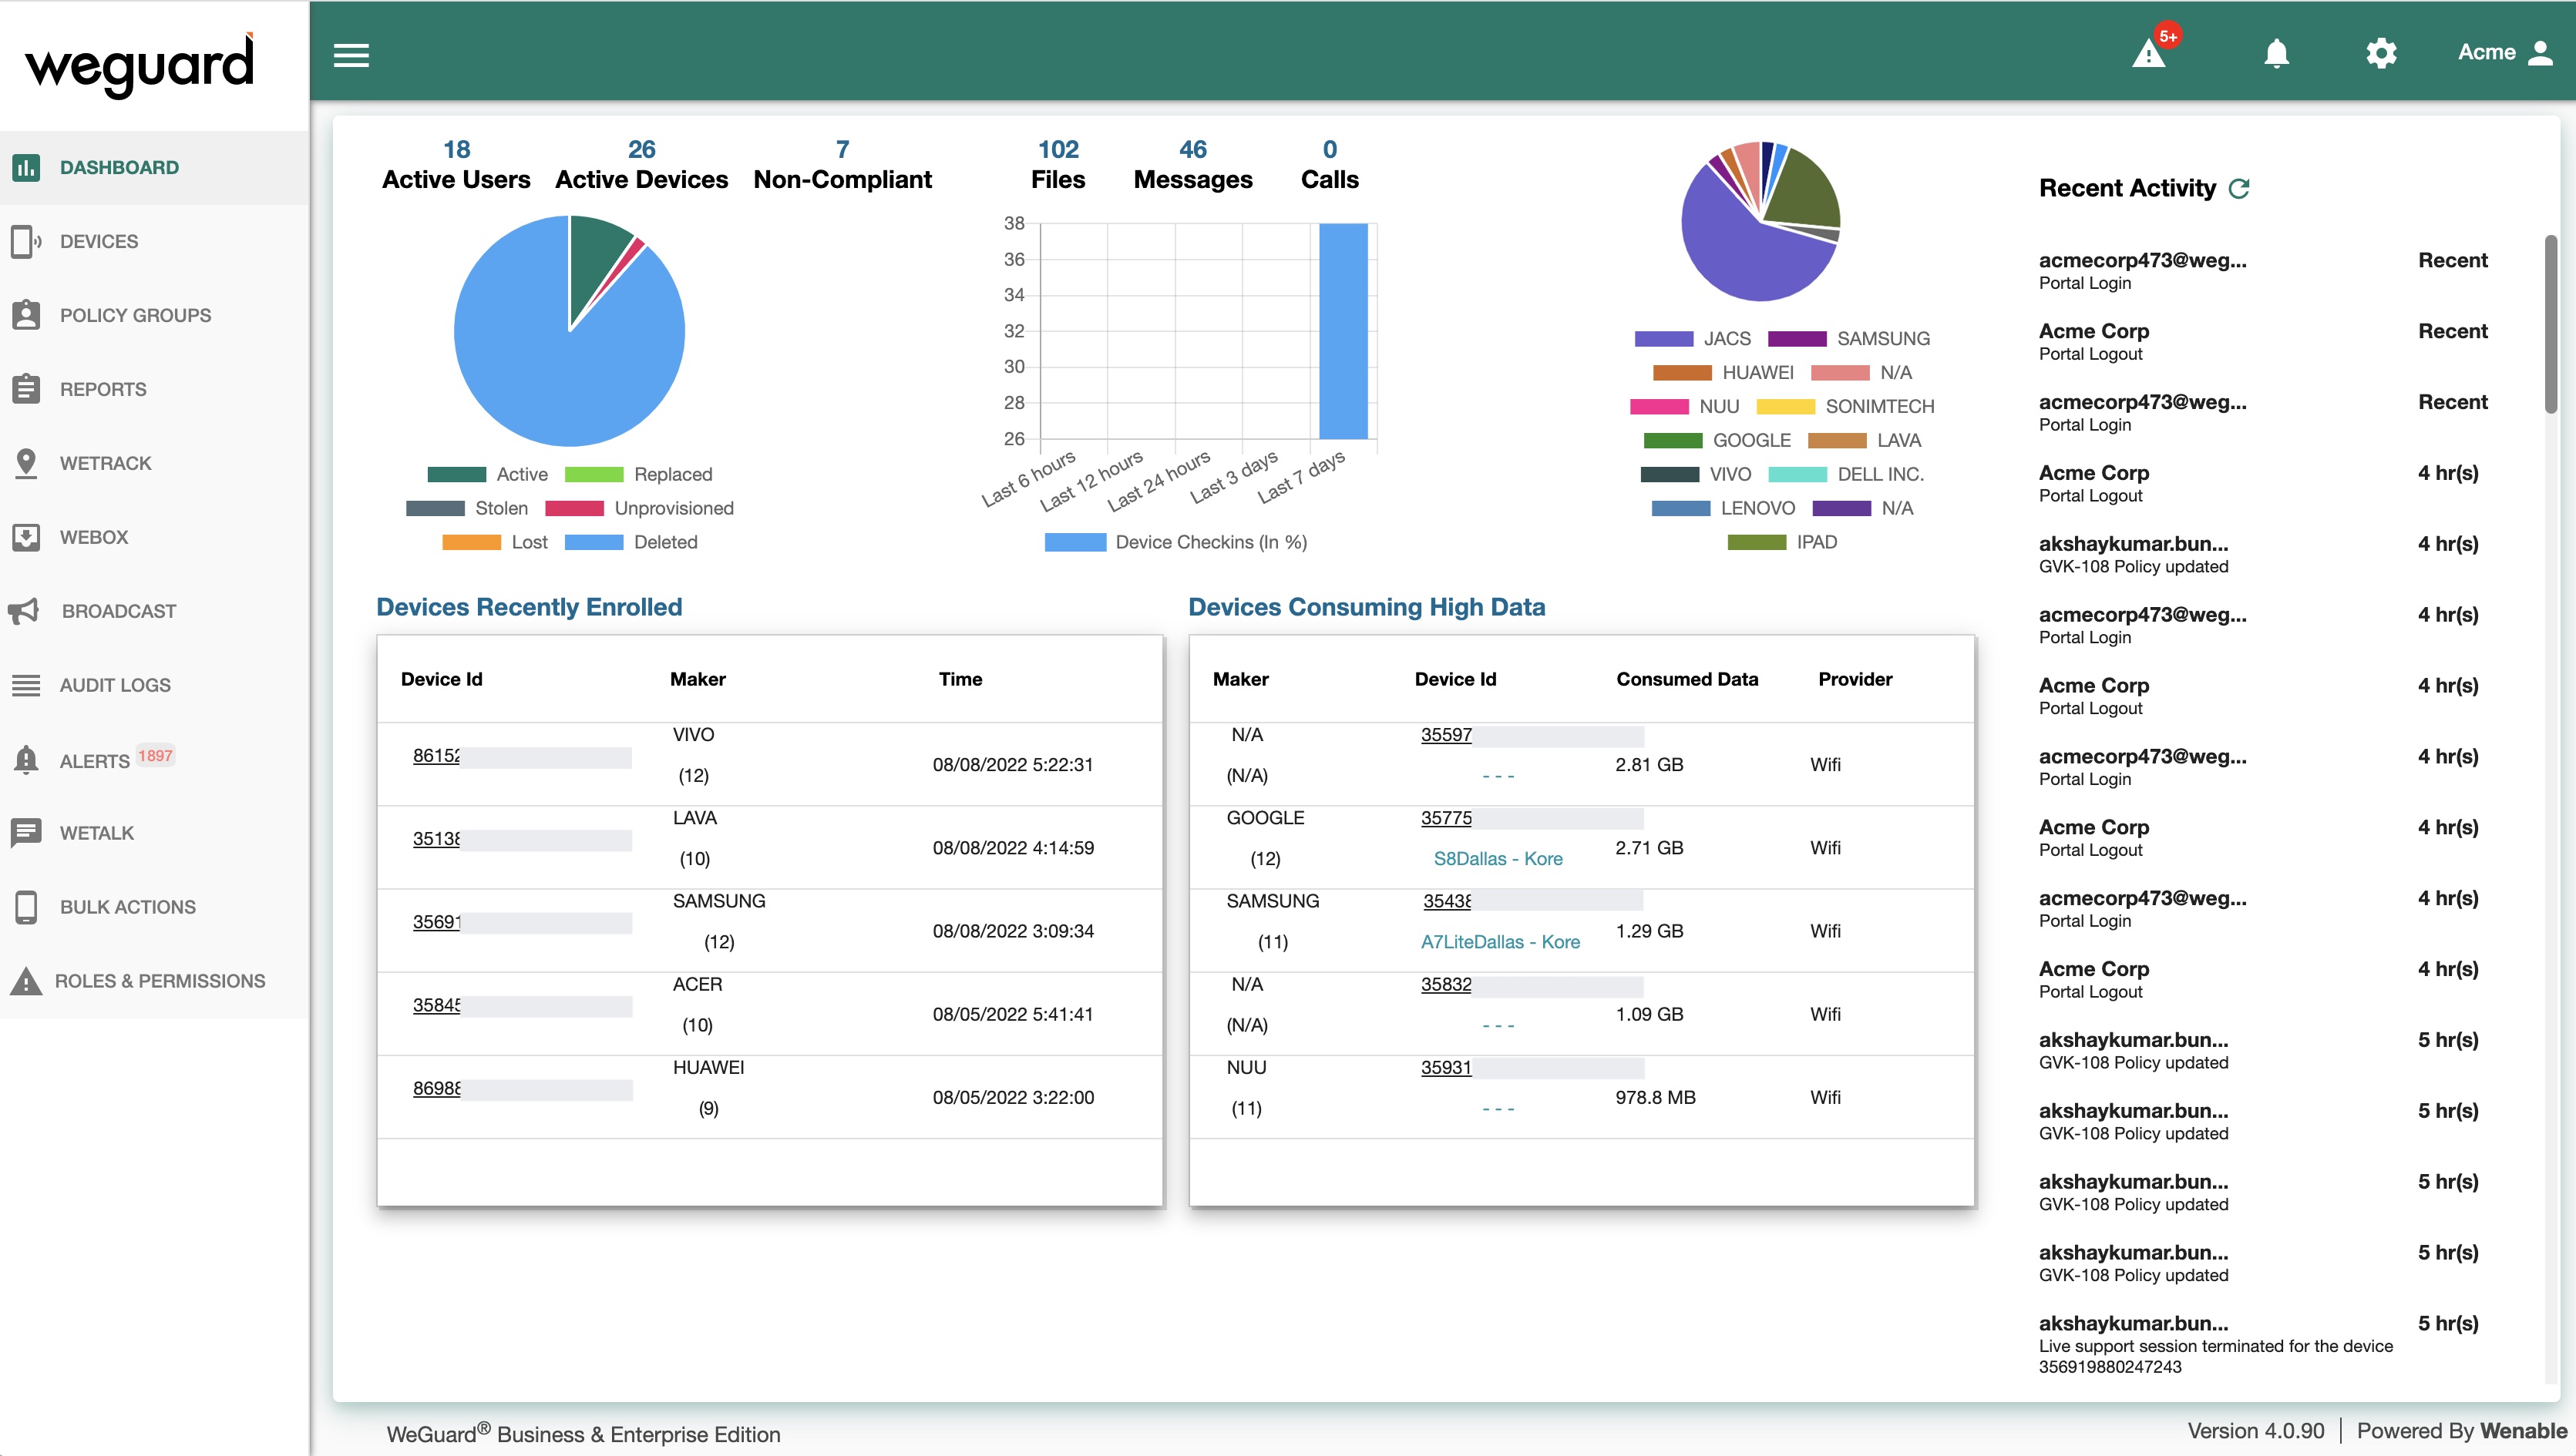2576x1456 pixels.
Task: Refresh the Recent Activity feed
Action: (2241, 188)
